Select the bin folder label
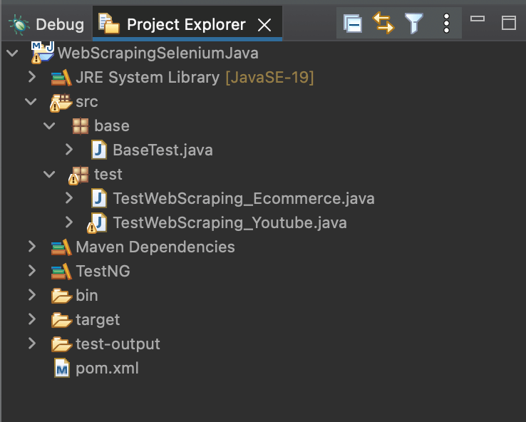 [x=86, y=295]
